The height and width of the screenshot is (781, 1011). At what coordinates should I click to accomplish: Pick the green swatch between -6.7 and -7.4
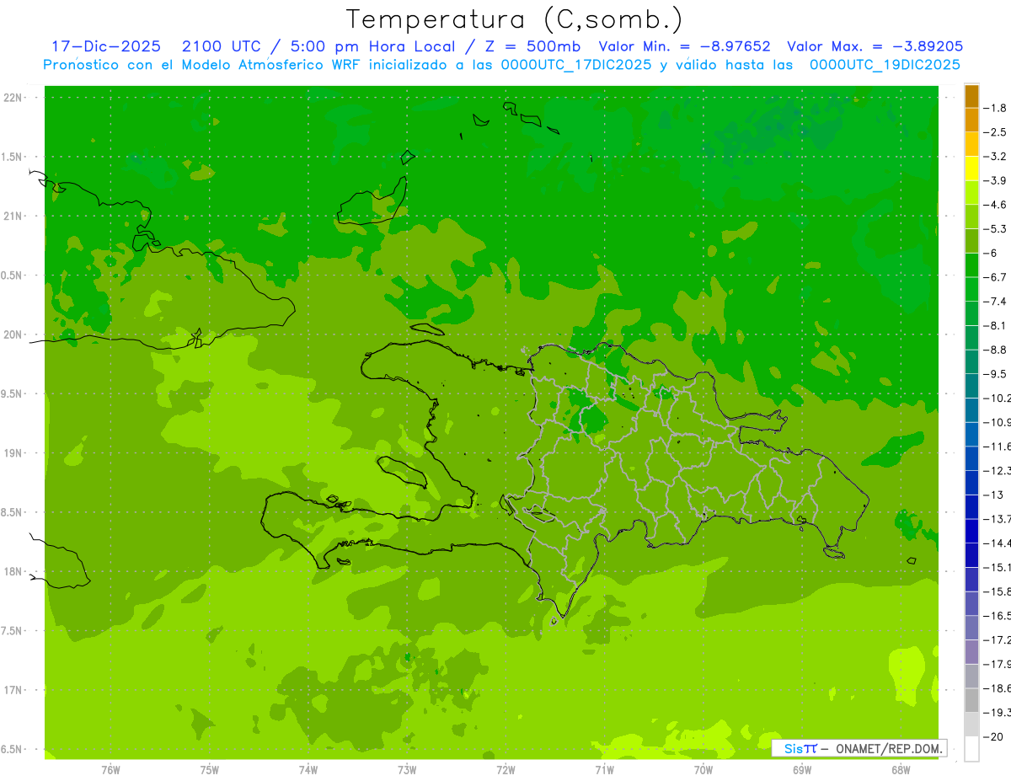click(x=971, y=289)
